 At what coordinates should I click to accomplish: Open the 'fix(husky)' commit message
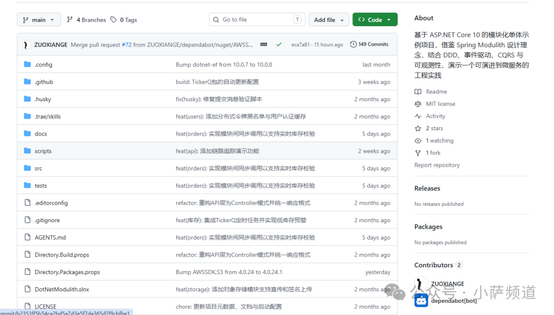(x=219, y=100)
